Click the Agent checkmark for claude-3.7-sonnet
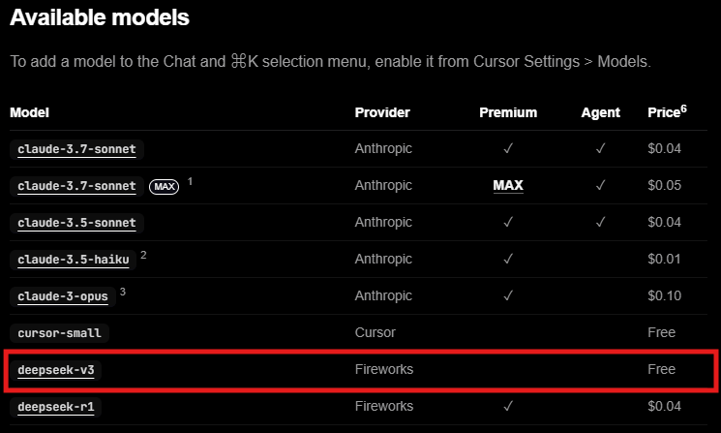 (x=601, y=148)
